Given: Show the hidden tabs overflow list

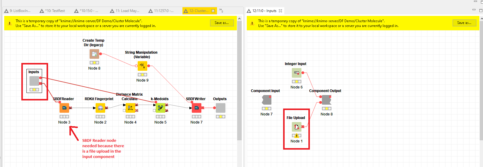Looking at the screenshot, I should coord(221,10).
